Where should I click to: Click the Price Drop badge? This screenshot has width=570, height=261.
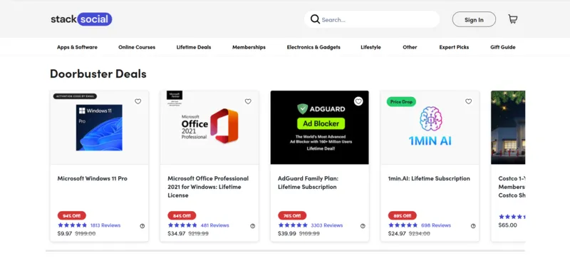click(x=401, y=102)
